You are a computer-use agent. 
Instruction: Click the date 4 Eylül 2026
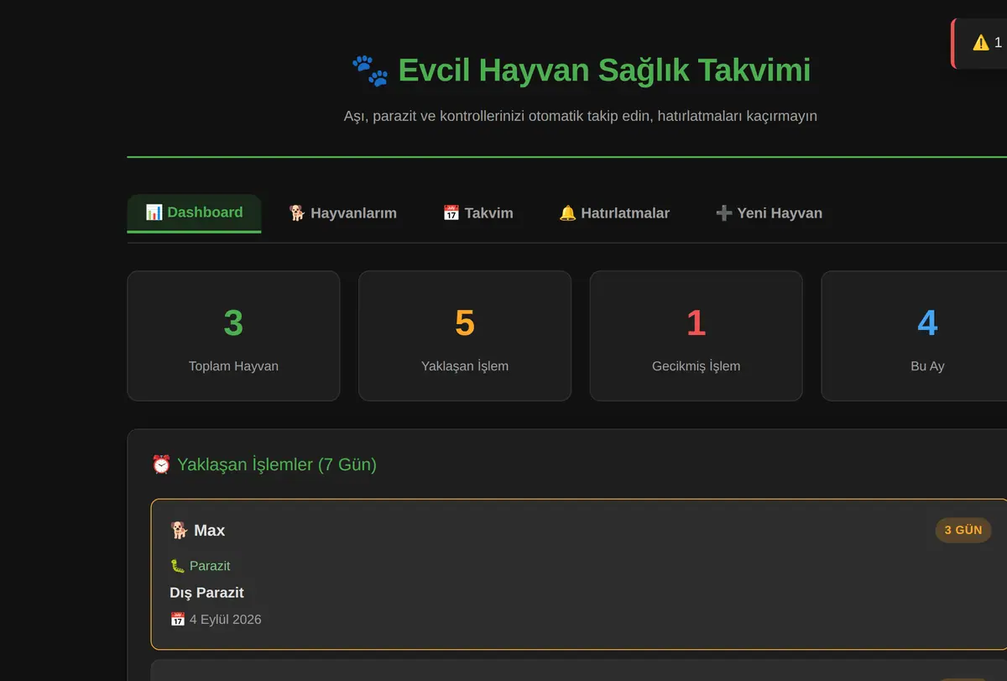pyautogui.click(x=225, y=620)
